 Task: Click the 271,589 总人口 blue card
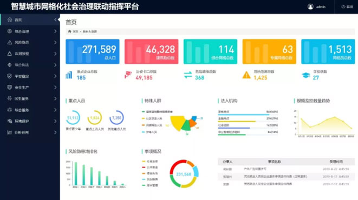pyautogui.click(x=93, y=51)
